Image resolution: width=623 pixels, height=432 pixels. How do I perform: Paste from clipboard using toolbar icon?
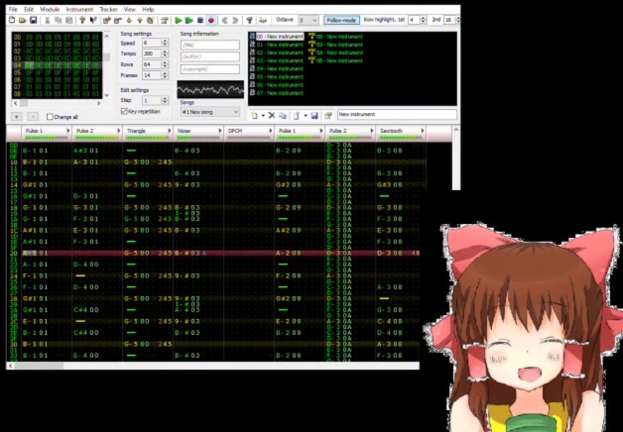(x=68, y=20)
